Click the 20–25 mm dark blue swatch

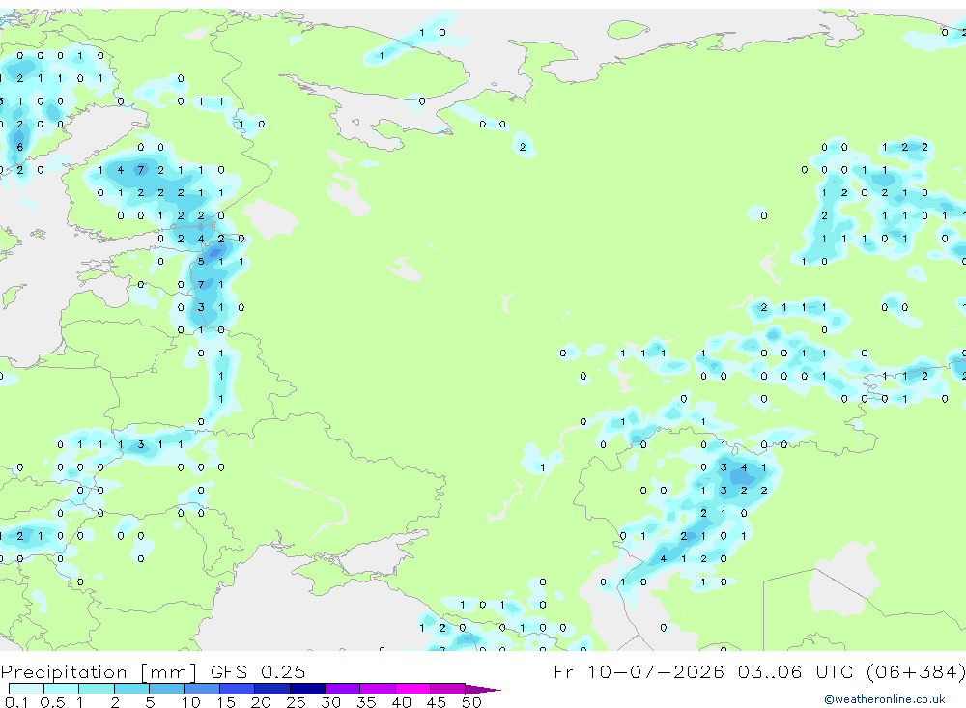pyautogui.click(x=271, y=689)
